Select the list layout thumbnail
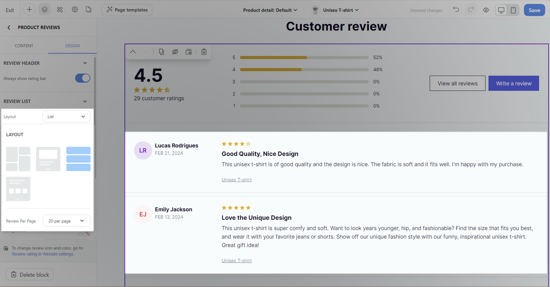 point(78,159)
